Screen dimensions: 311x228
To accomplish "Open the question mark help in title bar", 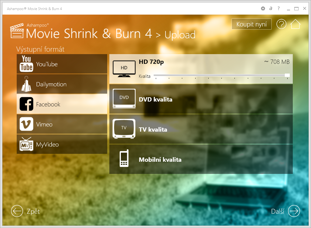I will 279,8.
